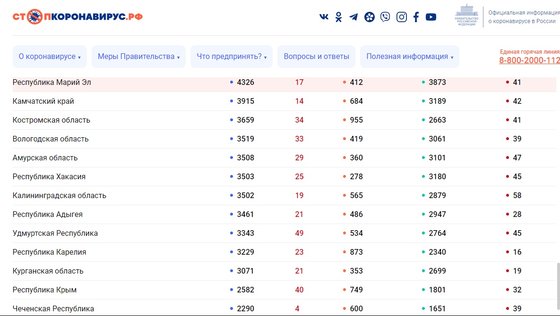Viewport: 560px width, 316px height.
Task: Select the Viber icon
Action: pos(385,17)
